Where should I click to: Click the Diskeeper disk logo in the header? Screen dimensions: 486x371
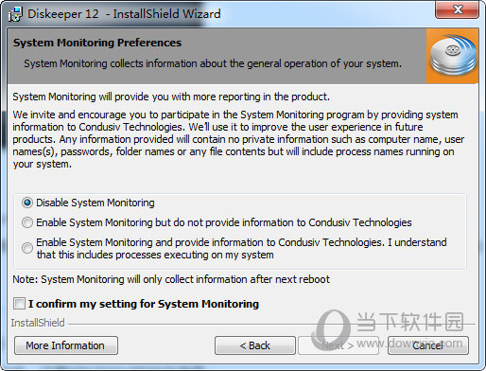coord(453,56)
